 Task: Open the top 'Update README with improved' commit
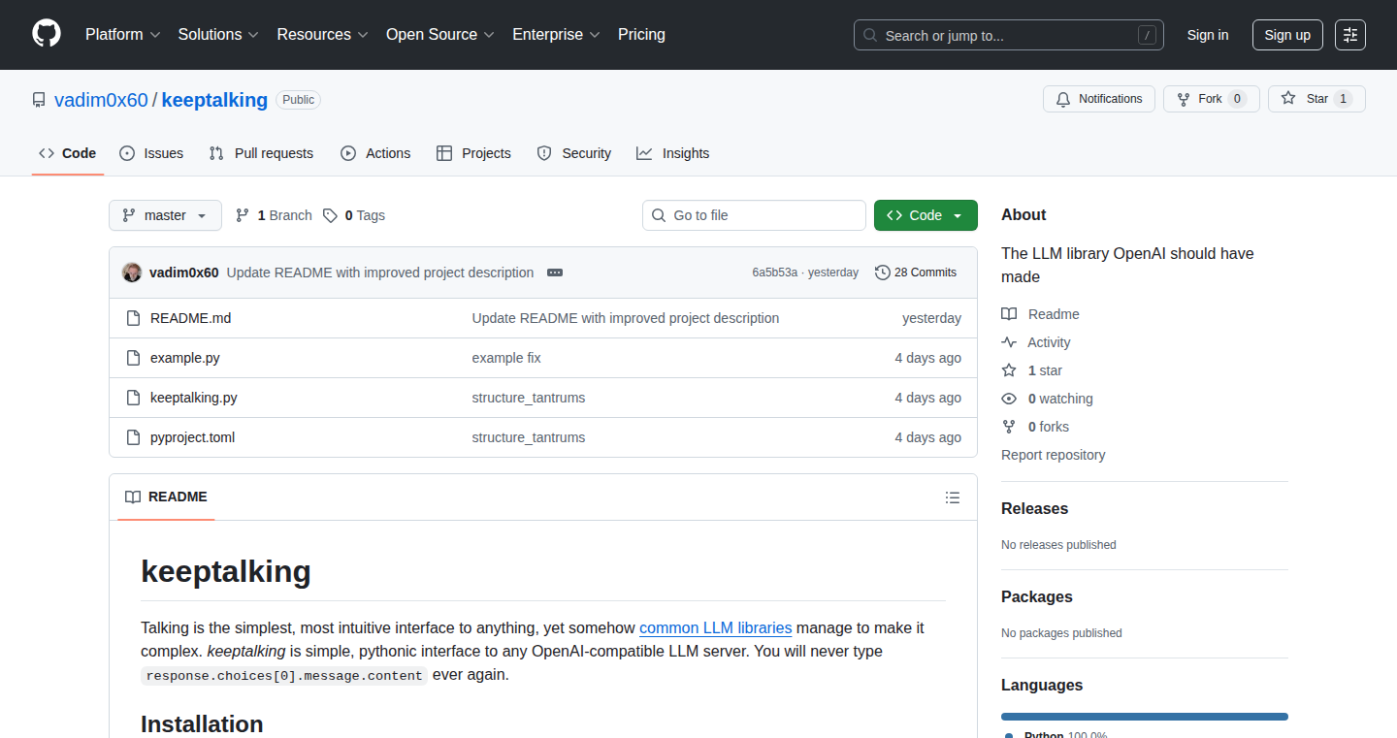tap(380, 273)
